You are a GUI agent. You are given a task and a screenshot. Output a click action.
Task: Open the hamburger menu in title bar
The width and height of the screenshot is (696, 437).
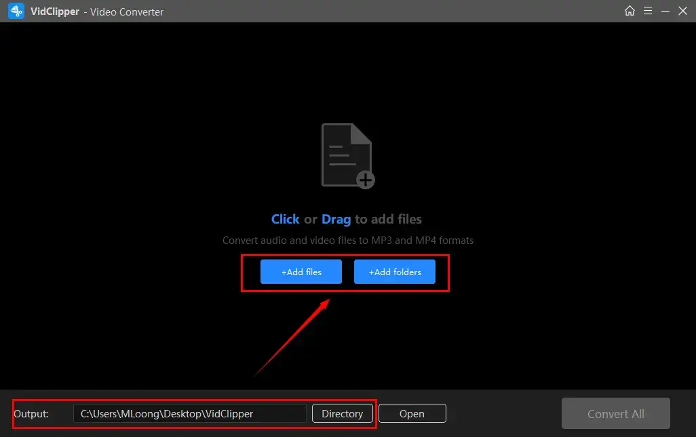click(648, 11)
